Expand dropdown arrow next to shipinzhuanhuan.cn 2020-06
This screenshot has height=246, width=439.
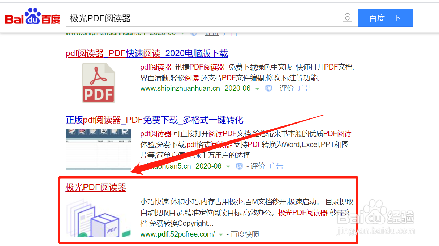click(x=257, y=89)
